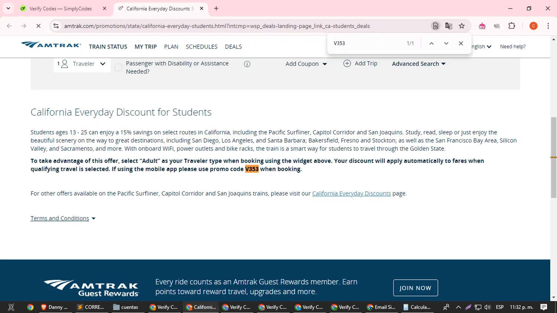Open the Calculator taskbar item

[x=417, y=307]
